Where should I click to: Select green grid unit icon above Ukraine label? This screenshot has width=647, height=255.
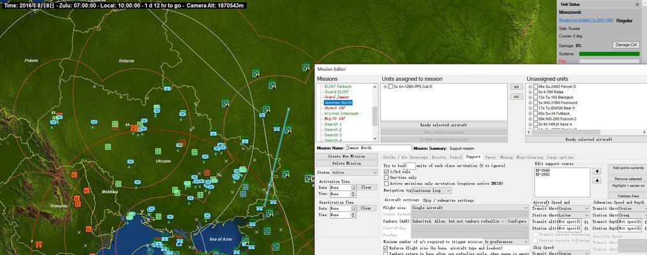[x=158, y=151]
